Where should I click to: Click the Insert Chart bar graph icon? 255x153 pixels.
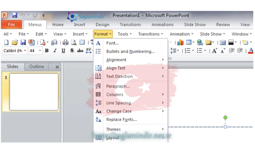(x=180, y=43)
